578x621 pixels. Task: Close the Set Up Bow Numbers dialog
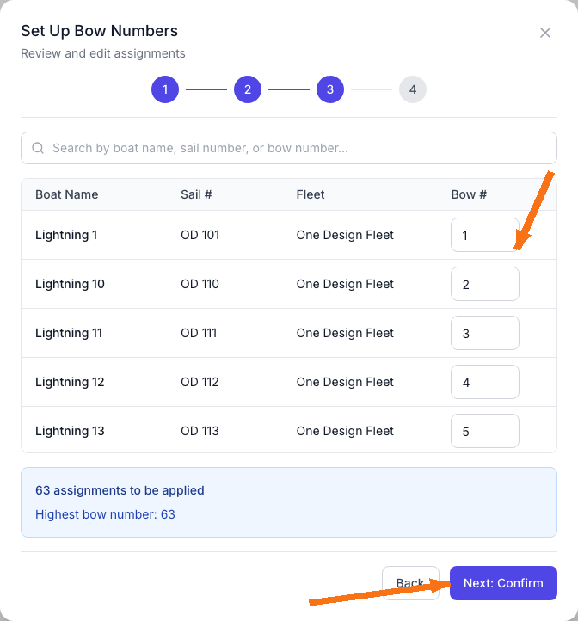coord(544,33)
